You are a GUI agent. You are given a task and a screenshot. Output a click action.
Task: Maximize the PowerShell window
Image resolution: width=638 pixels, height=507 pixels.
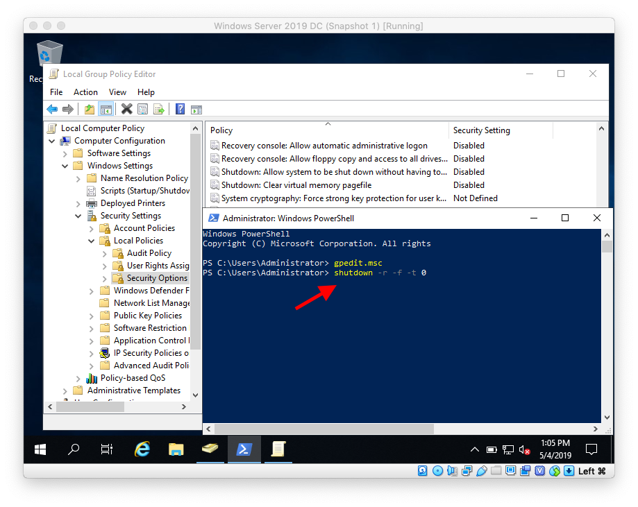click(x=565, y=218)
